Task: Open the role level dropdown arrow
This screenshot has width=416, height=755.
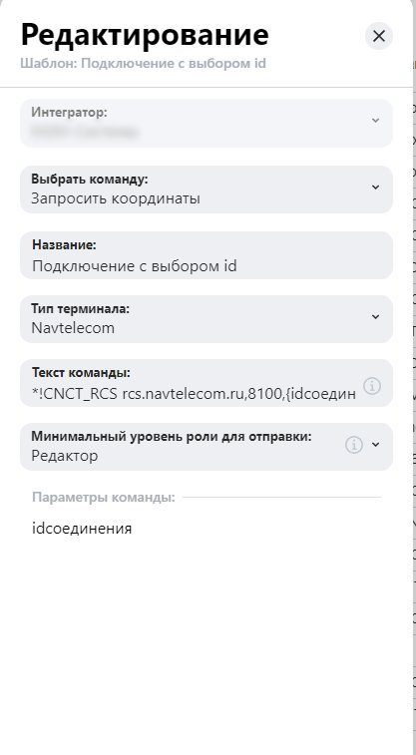Action: pyautogui.click(x=376, y=445)
